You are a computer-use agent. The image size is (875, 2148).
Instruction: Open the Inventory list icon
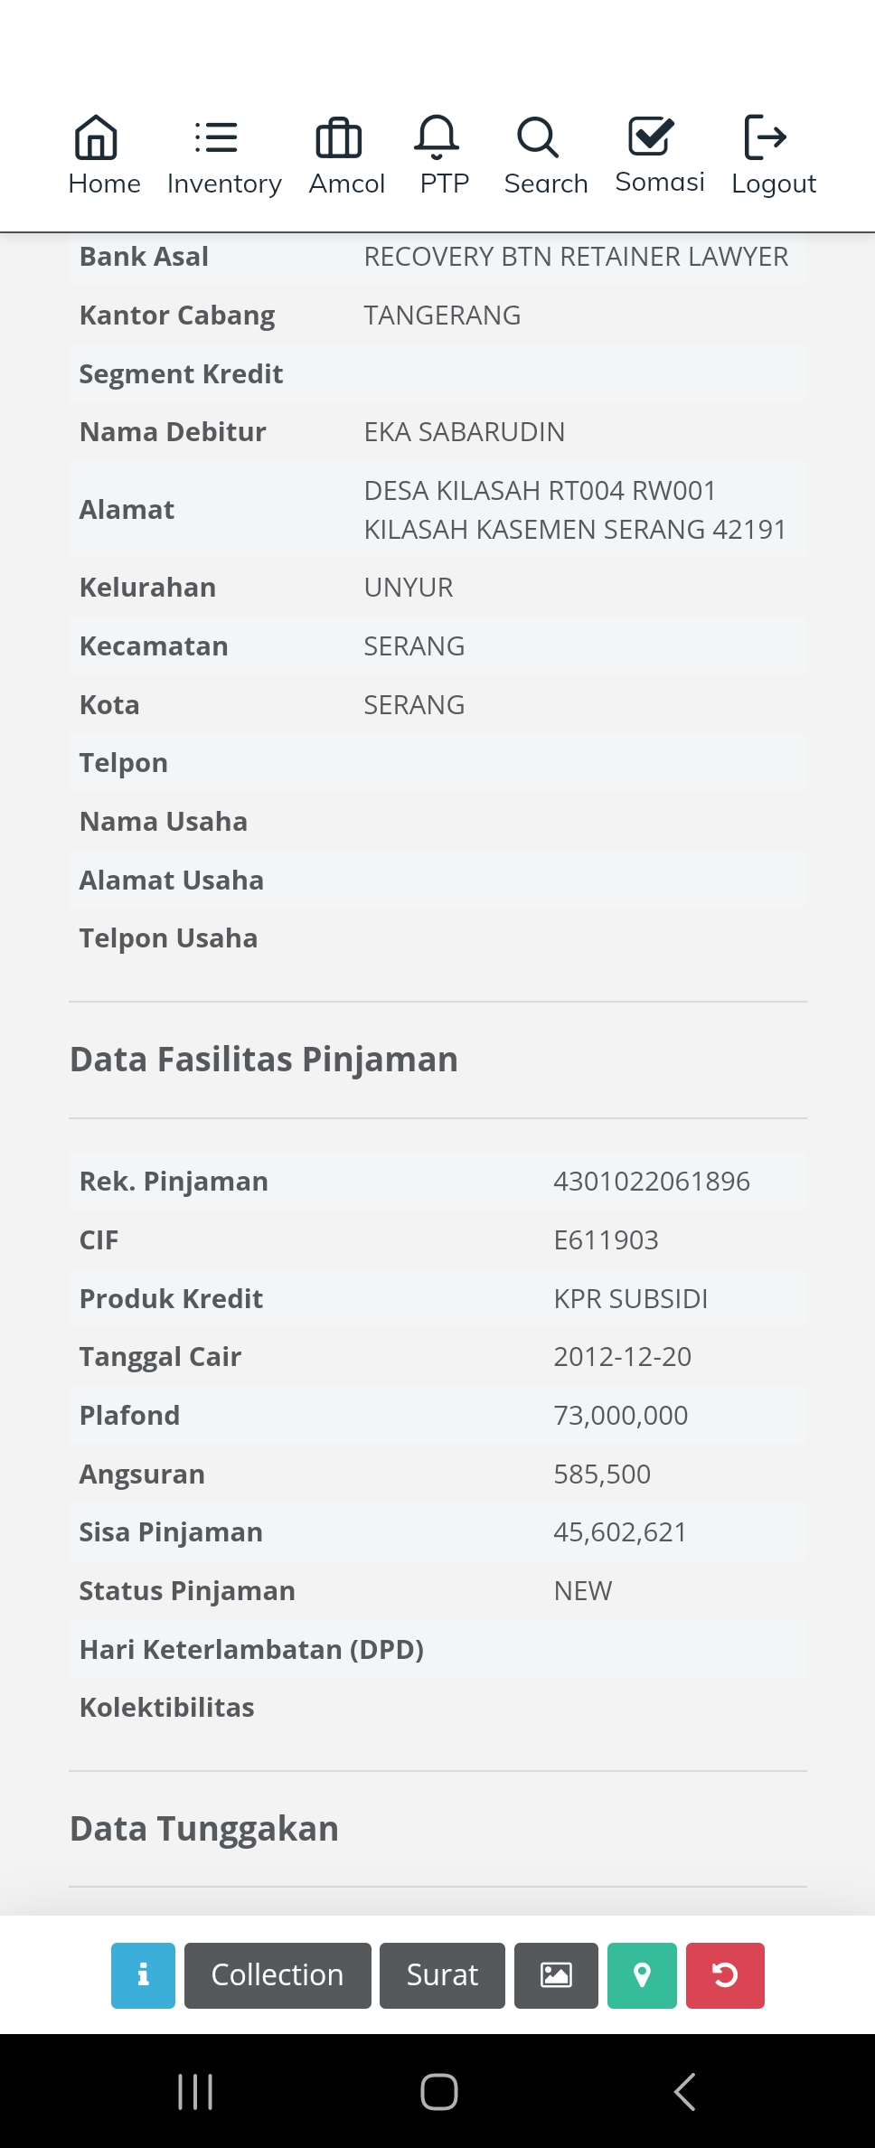[216, 137]
